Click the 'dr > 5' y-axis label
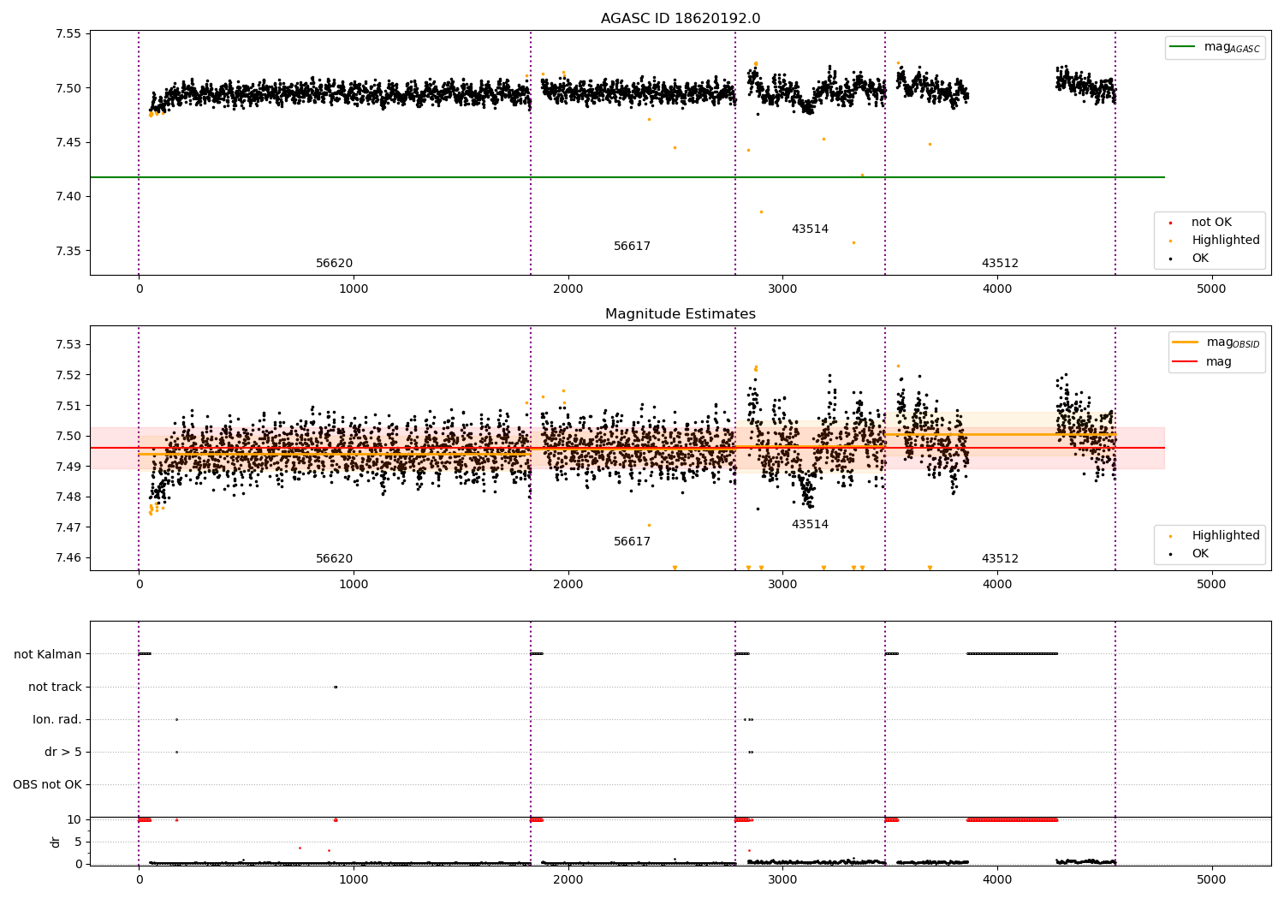 63,752
